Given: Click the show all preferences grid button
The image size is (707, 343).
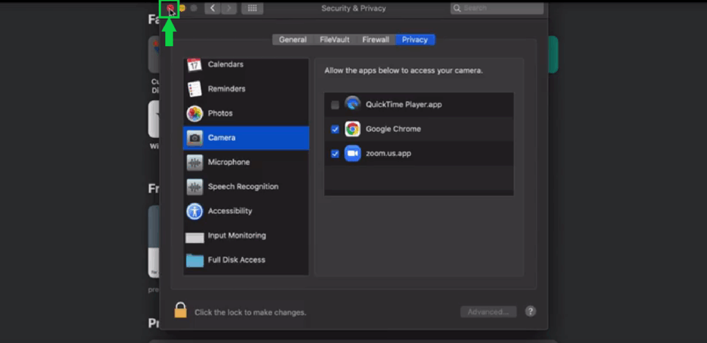Looking at the screenshot, I should coord(252,8).
